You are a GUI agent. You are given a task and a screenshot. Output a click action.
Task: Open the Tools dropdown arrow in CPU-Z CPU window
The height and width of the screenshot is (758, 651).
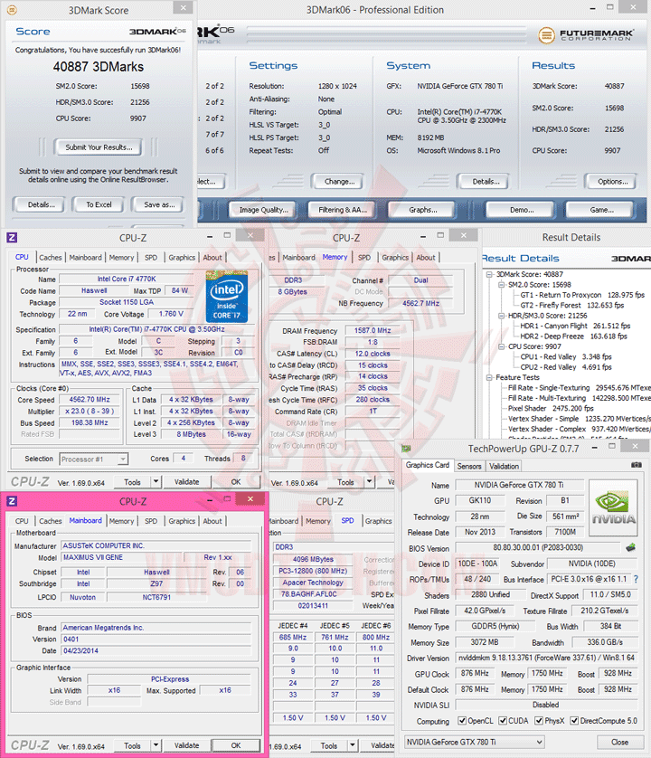(x=156, y=481)
